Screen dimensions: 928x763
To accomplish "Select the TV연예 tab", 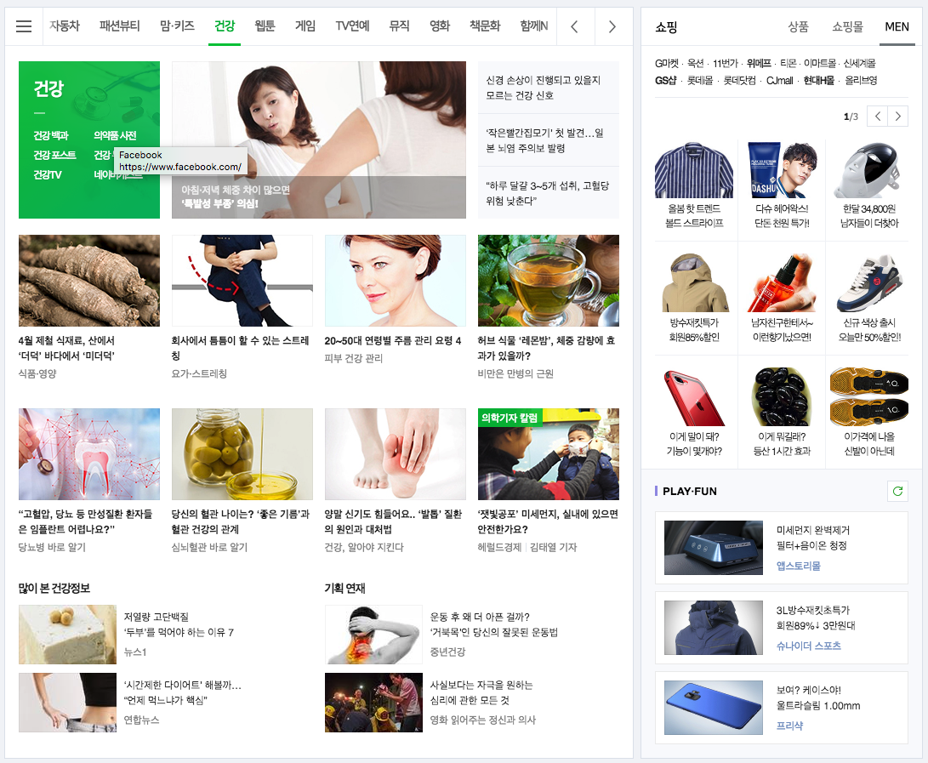I will (352, 26).
